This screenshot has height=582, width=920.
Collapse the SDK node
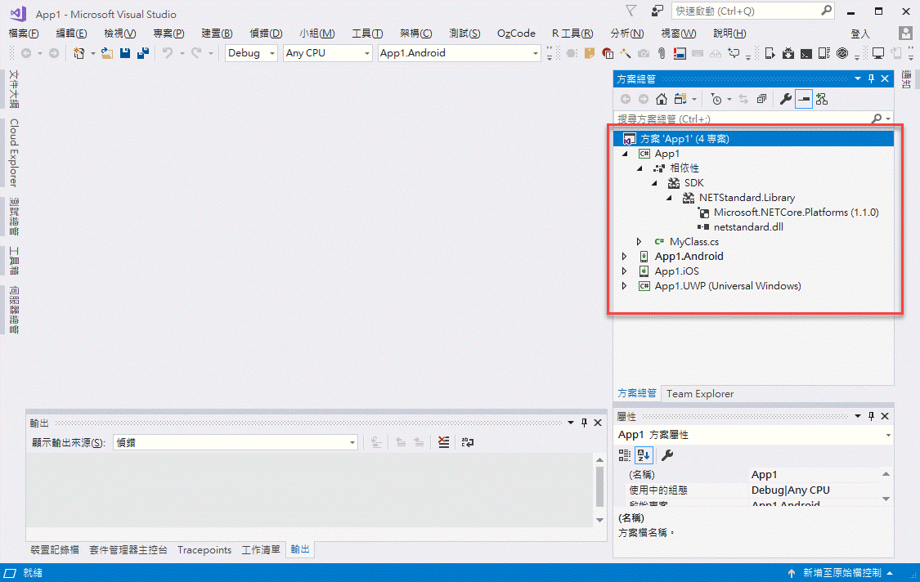point(654,183)
